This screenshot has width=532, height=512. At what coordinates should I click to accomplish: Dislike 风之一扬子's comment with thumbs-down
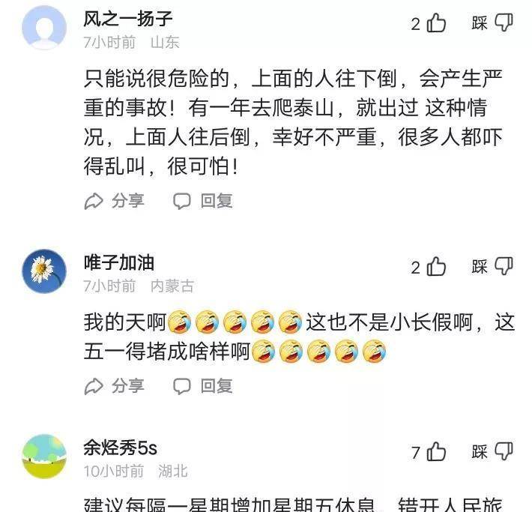(504, 22)
